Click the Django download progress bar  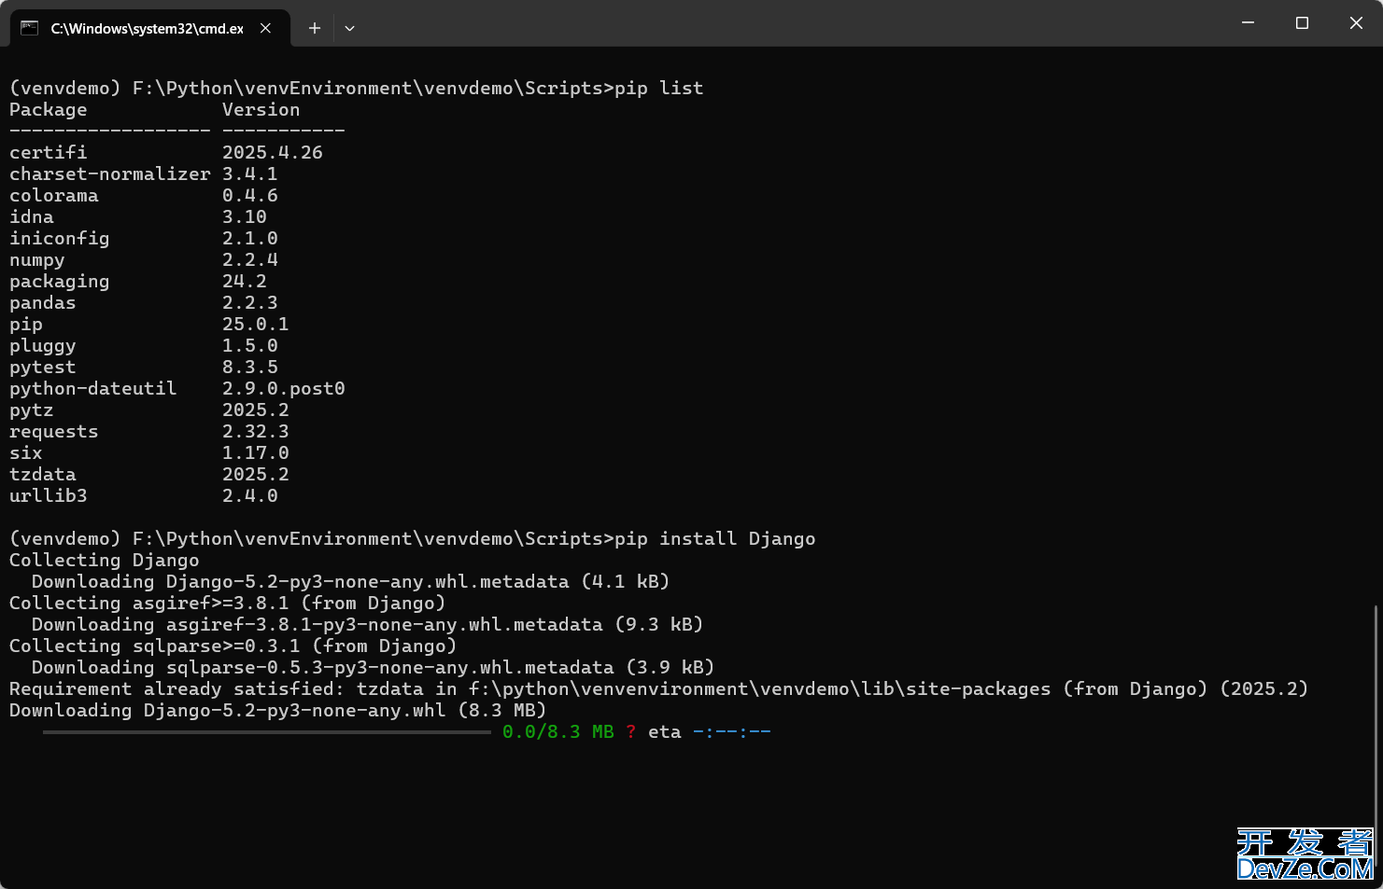click(x=267, y=732)
